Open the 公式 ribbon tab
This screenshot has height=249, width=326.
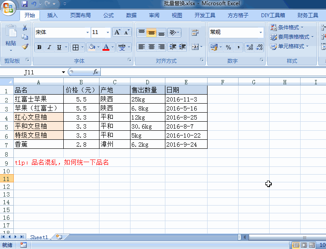coord(109,15)
